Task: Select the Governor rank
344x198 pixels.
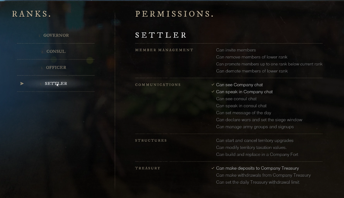Action: pos(56,35)
